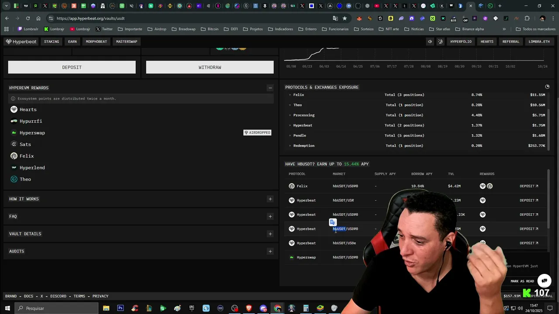Click the Windows taskbar search box

coord(56,308)
